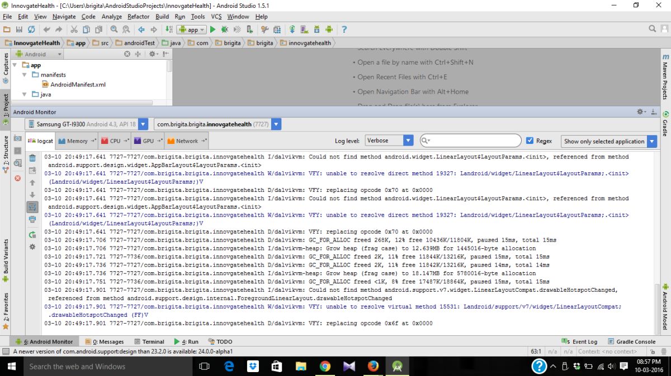Click the Up stack trace arrow
The image size is (671, 376).
pos(32,182)
